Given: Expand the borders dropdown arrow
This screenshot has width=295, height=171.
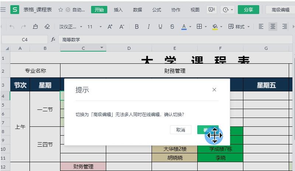Looking at the screenshot, I should [x=206, y=27].
